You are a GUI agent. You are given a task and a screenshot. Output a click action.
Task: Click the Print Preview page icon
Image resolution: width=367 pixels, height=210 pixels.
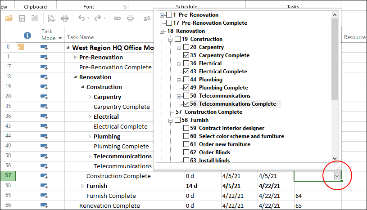click(x=51, y=18)
